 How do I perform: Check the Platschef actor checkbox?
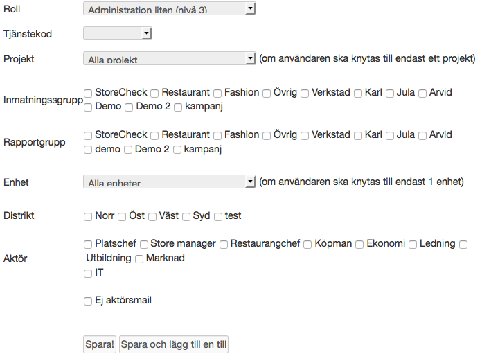(88, 245)
